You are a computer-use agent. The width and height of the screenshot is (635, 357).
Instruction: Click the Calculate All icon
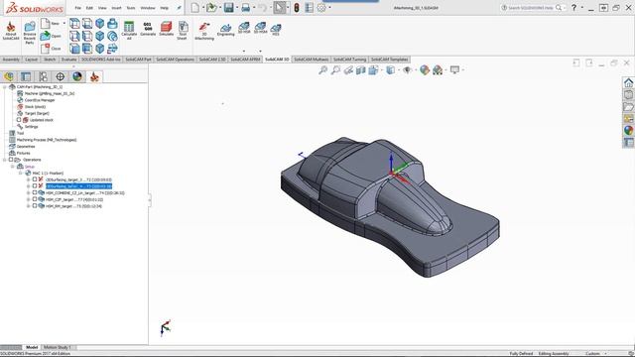pyautogui.click(x=129, y=31)
